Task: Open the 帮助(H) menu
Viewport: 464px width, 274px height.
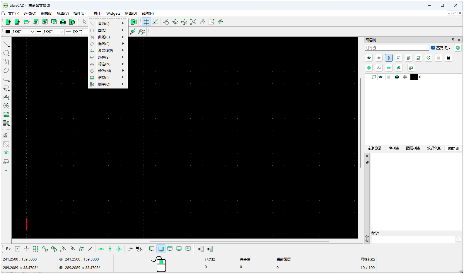Action: pyautogui.click(x=148, y=13)
